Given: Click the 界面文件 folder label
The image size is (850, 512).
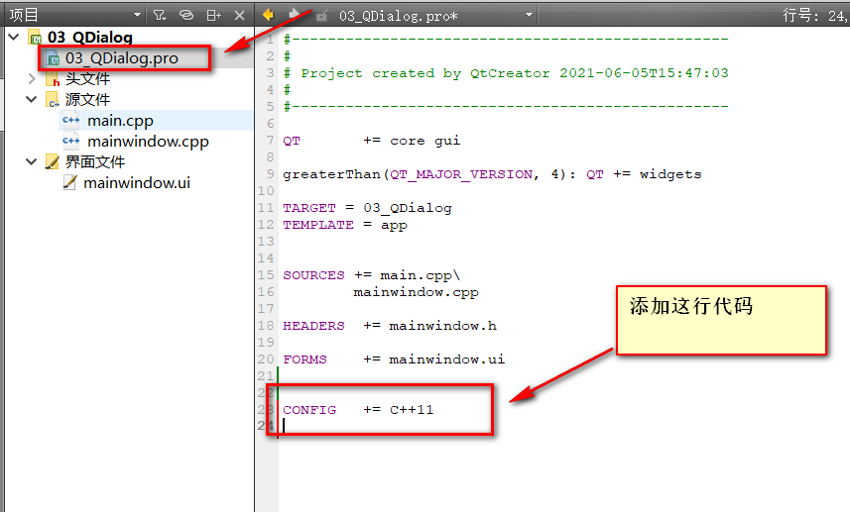Looking at the screenshot, I should point(95,161).
